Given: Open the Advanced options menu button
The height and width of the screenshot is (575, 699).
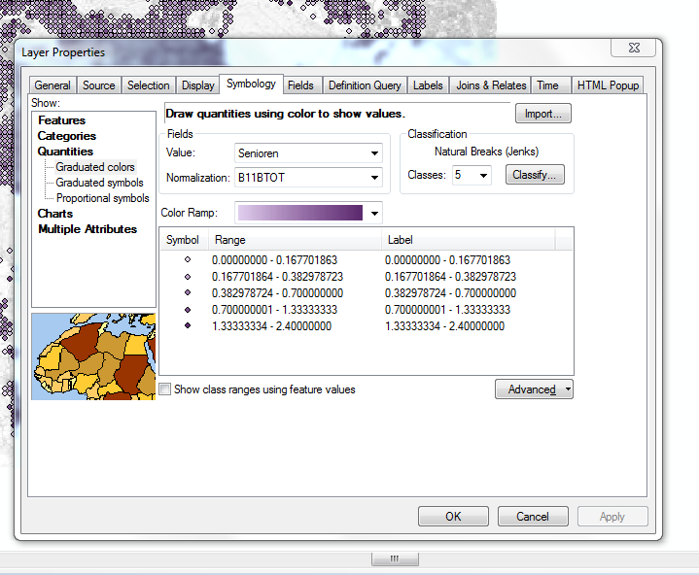Looking at the screenshot, I should pyautogui.click(x=534, y=389).
